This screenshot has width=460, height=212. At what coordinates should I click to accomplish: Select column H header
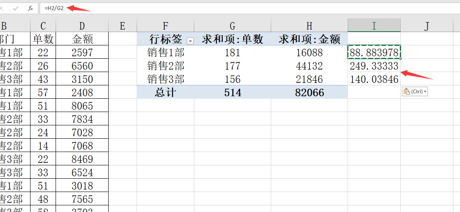coord(309,26)
